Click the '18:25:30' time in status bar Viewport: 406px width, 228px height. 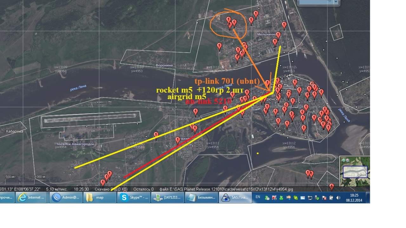tap(81, 189)
